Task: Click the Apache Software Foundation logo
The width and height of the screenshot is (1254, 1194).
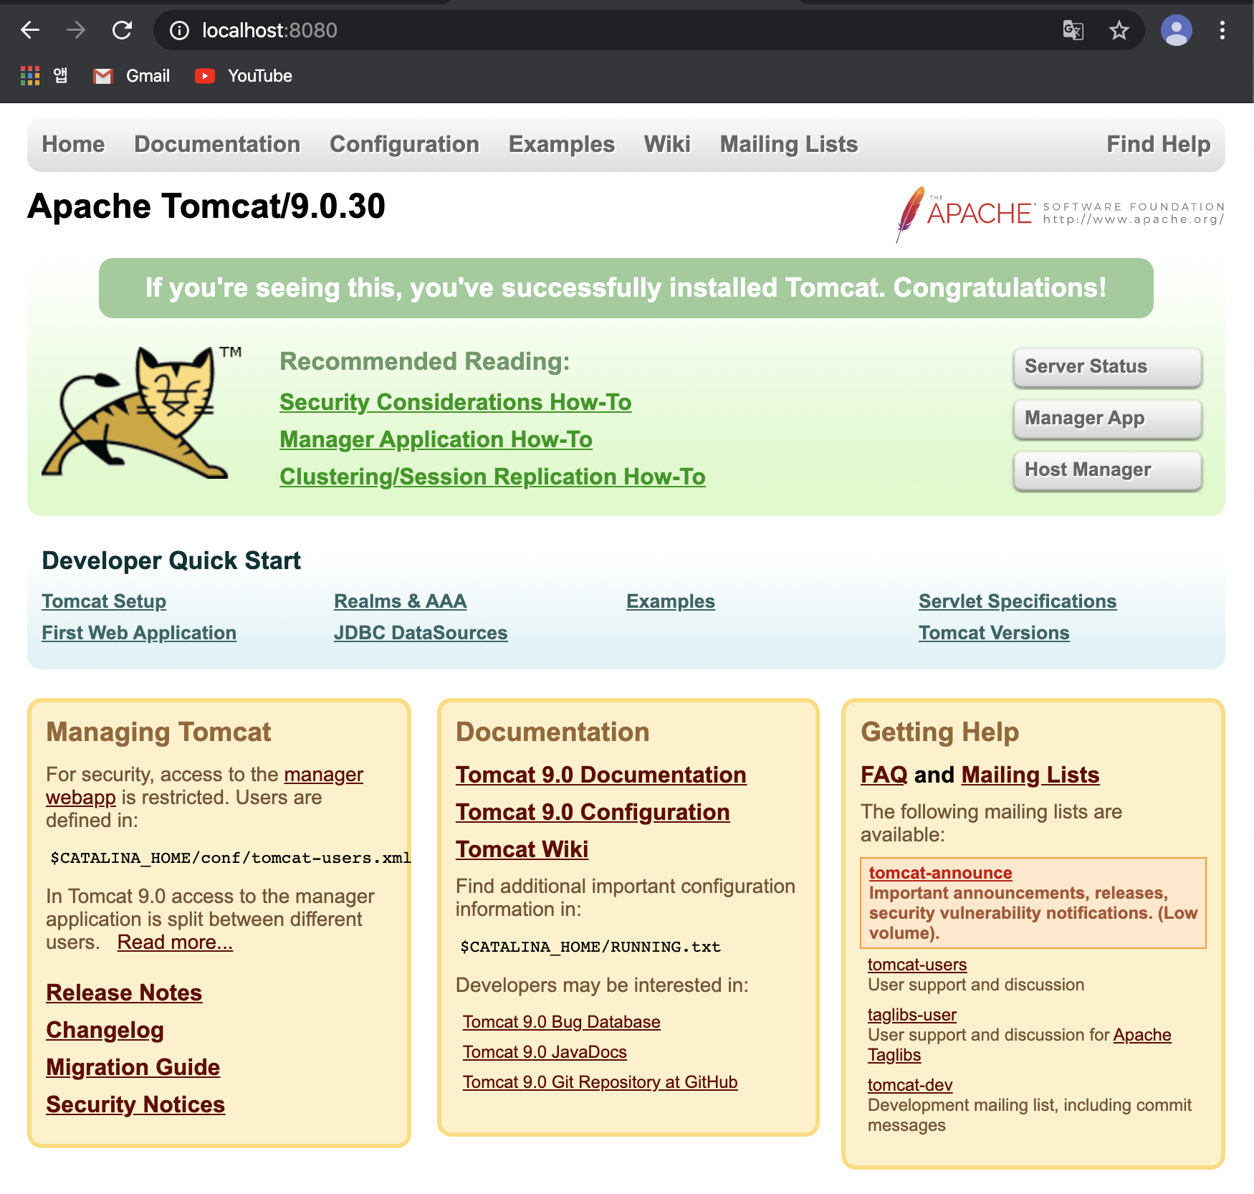Action: (1059, 214)
